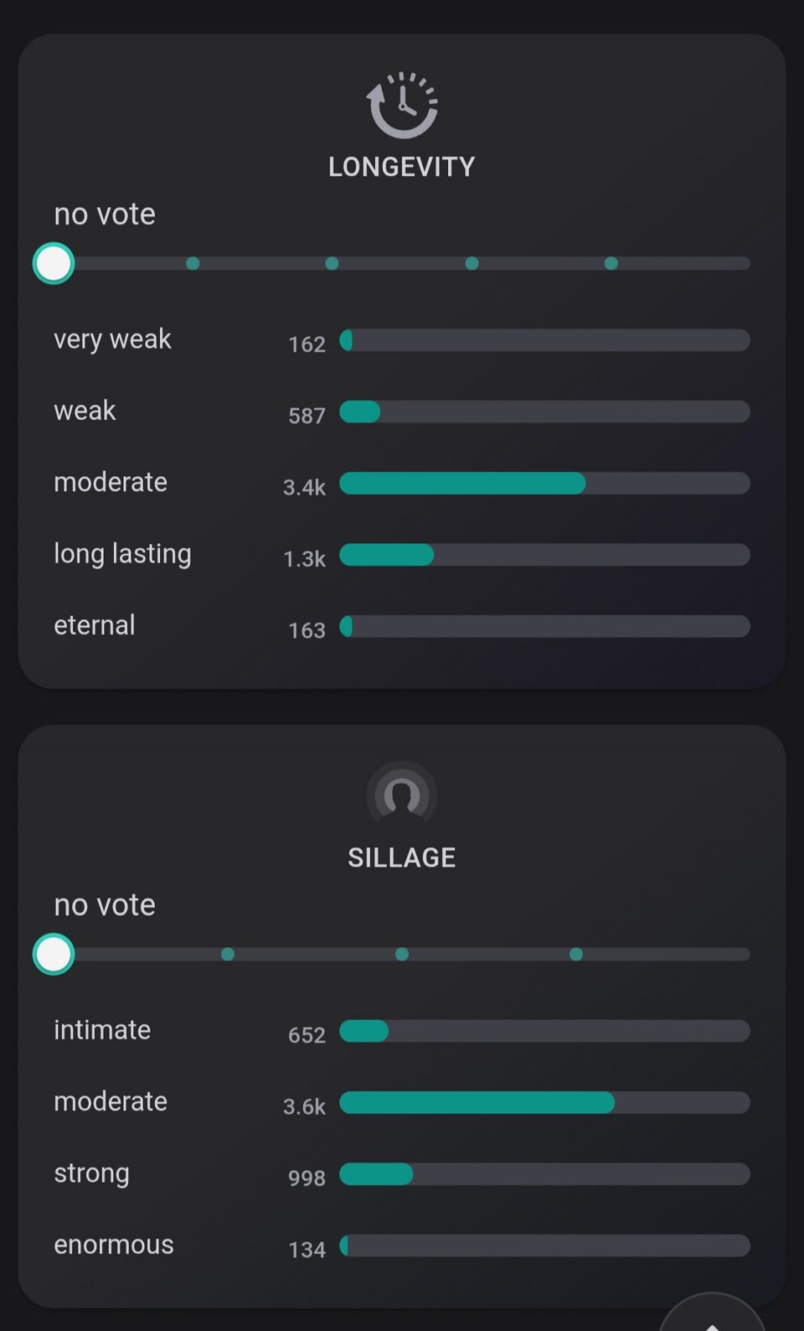The width and height of the screenshot is (804, 1331).
Task: Click the Longevity slider's white handle
Action: 54,263
